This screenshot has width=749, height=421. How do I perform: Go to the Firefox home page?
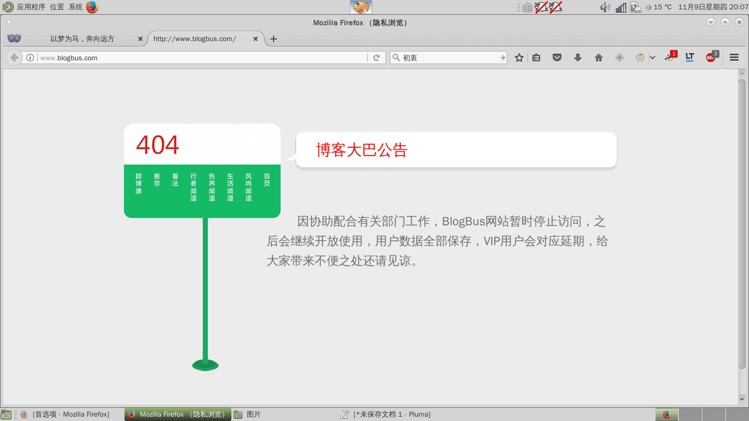point(599,58)
